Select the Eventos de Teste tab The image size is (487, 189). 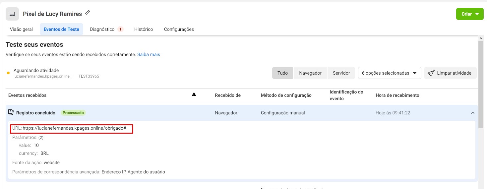coord(61,29)
